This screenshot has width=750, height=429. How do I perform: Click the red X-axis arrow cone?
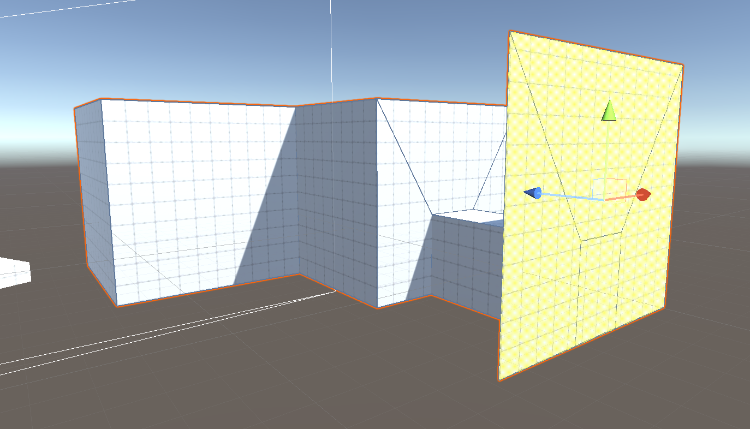tap(643, 194)
